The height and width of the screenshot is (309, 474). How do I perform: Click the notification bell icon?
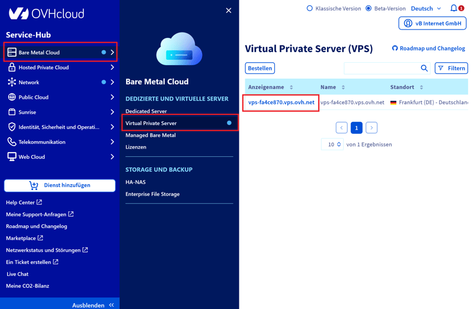[454, 8]
